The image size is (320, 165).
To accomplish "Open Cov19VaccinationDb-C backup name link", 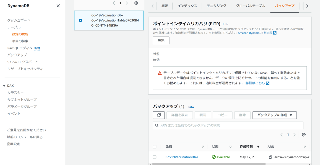I will coord(184,157).
